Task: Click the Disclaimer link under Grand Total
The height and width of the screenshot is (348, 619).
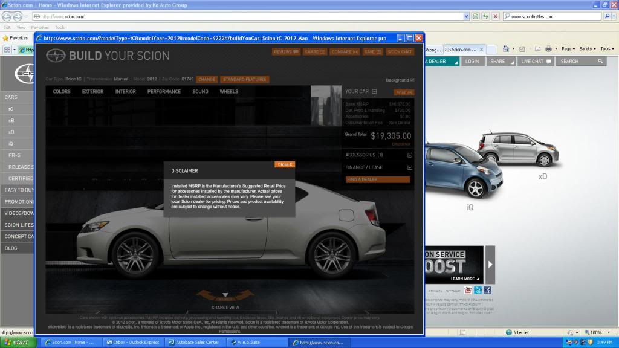Action: pos(401,144)
